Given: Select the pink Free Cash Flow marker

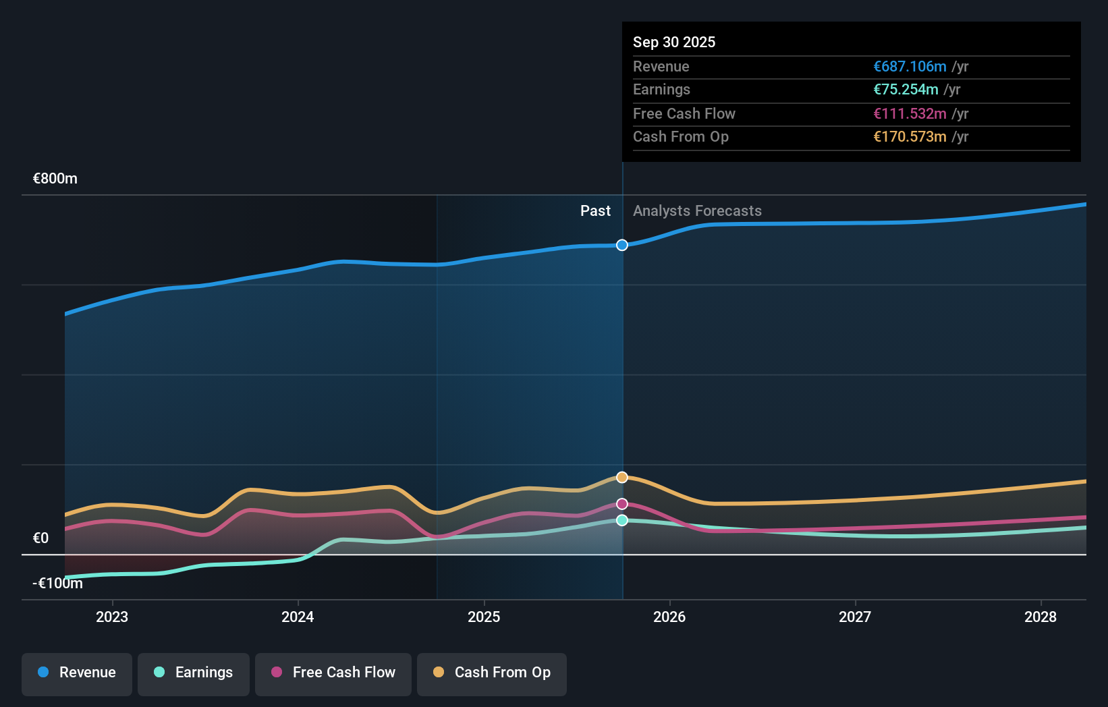Looking at the screenshot, I should pyautogui.click(x=621, y=503).
